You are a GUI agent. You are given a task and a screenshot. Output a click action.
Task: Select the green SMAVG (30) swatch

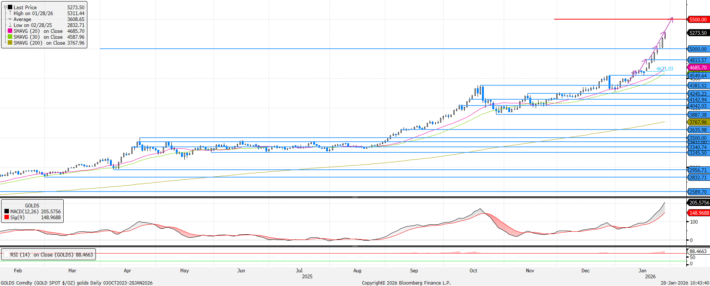click(10, 37)
